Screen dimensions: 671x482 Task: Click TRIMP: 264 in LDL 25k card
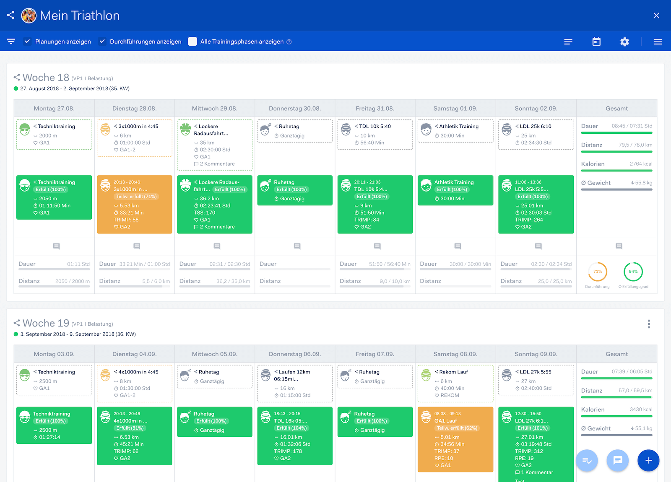click(529, 220)
